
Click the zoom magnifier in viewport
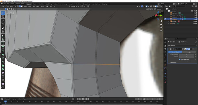[161, 21]
